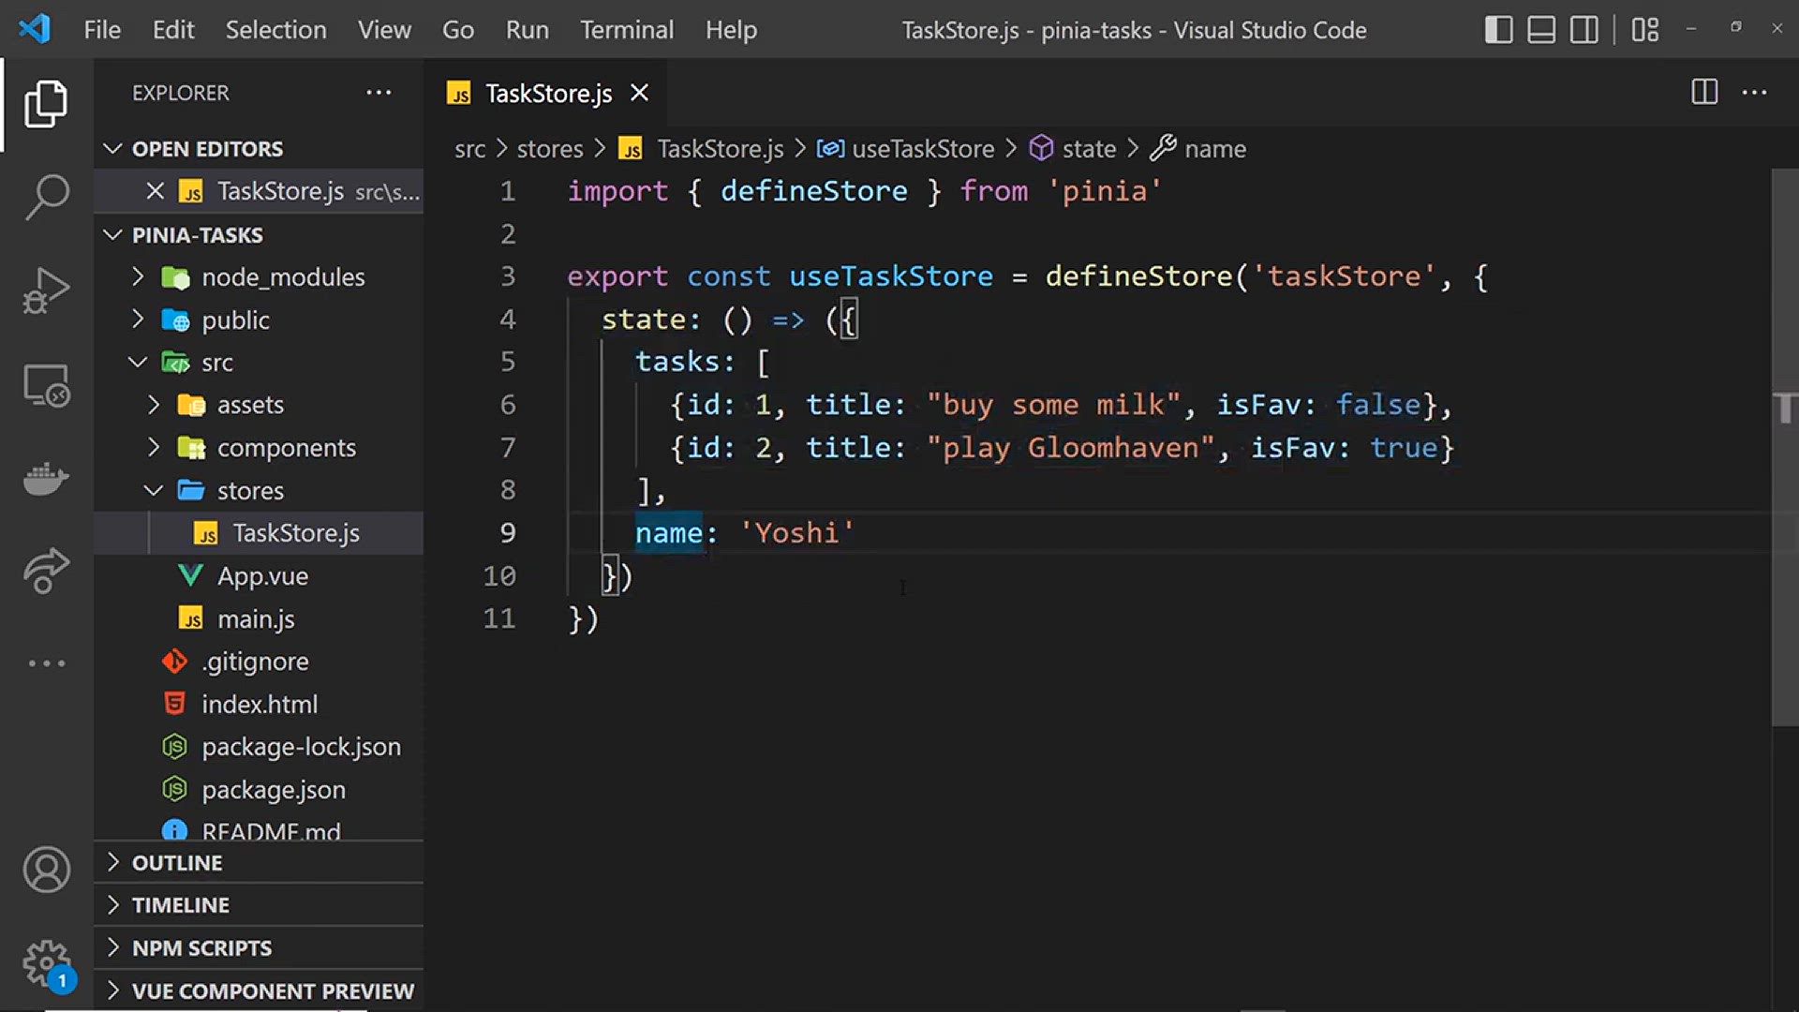This screenshot has width=1799, height=1012.
Task: Open index.html in the file tree
Action: 259,705
